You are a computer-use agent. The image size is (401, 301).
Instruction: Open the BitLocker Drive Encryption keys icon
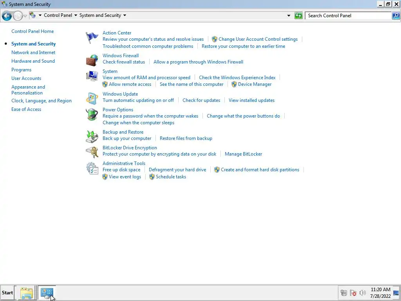click(92, 152)
